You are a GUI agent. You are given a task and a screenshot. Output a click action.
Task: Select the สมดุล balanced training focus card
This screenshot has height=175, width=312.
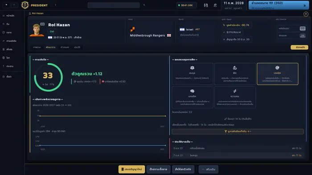point(193,74)
